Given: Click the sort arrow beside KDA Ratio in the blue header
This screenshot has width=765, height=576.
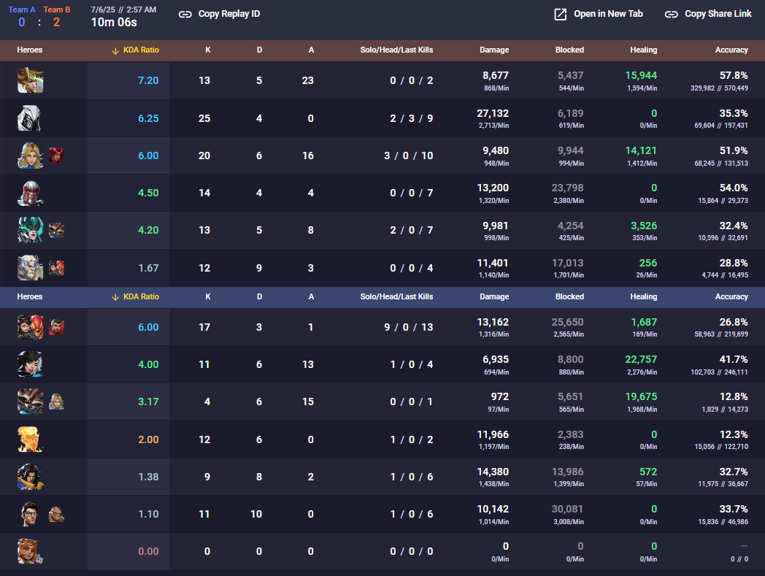Looking at the screenshot, I should tap(115, 297).
